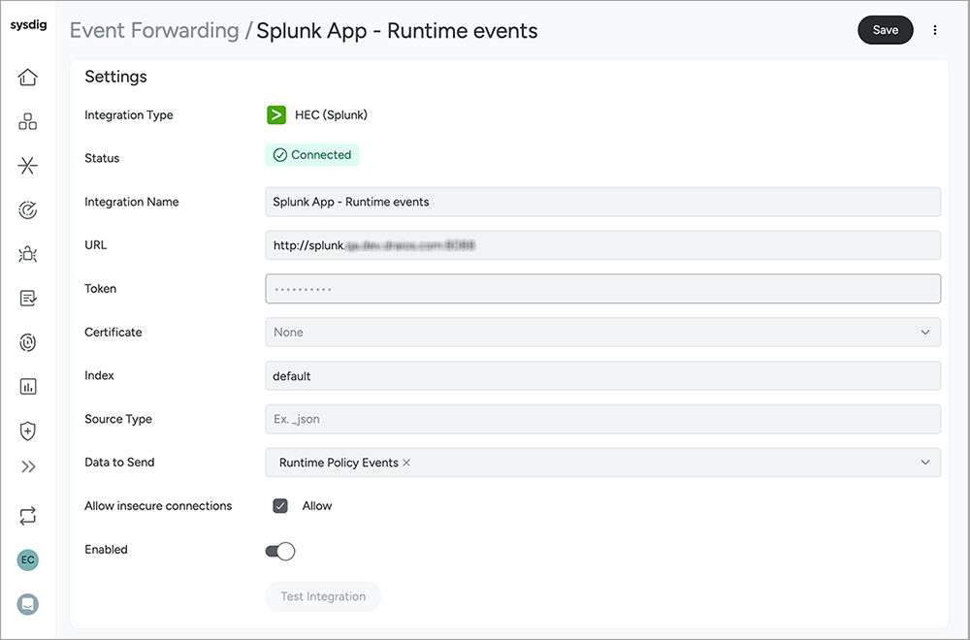Open the checklist Policies sidebar icon
The image size is (970, 640).
coord(28,298)
